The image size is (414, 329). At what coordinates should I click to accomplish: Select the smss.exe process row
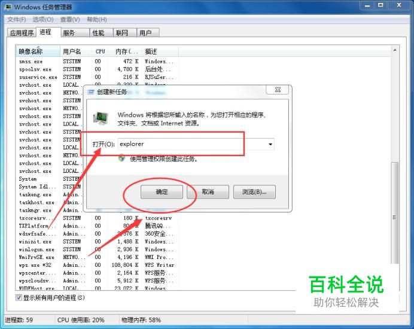[x=97, y=61]
